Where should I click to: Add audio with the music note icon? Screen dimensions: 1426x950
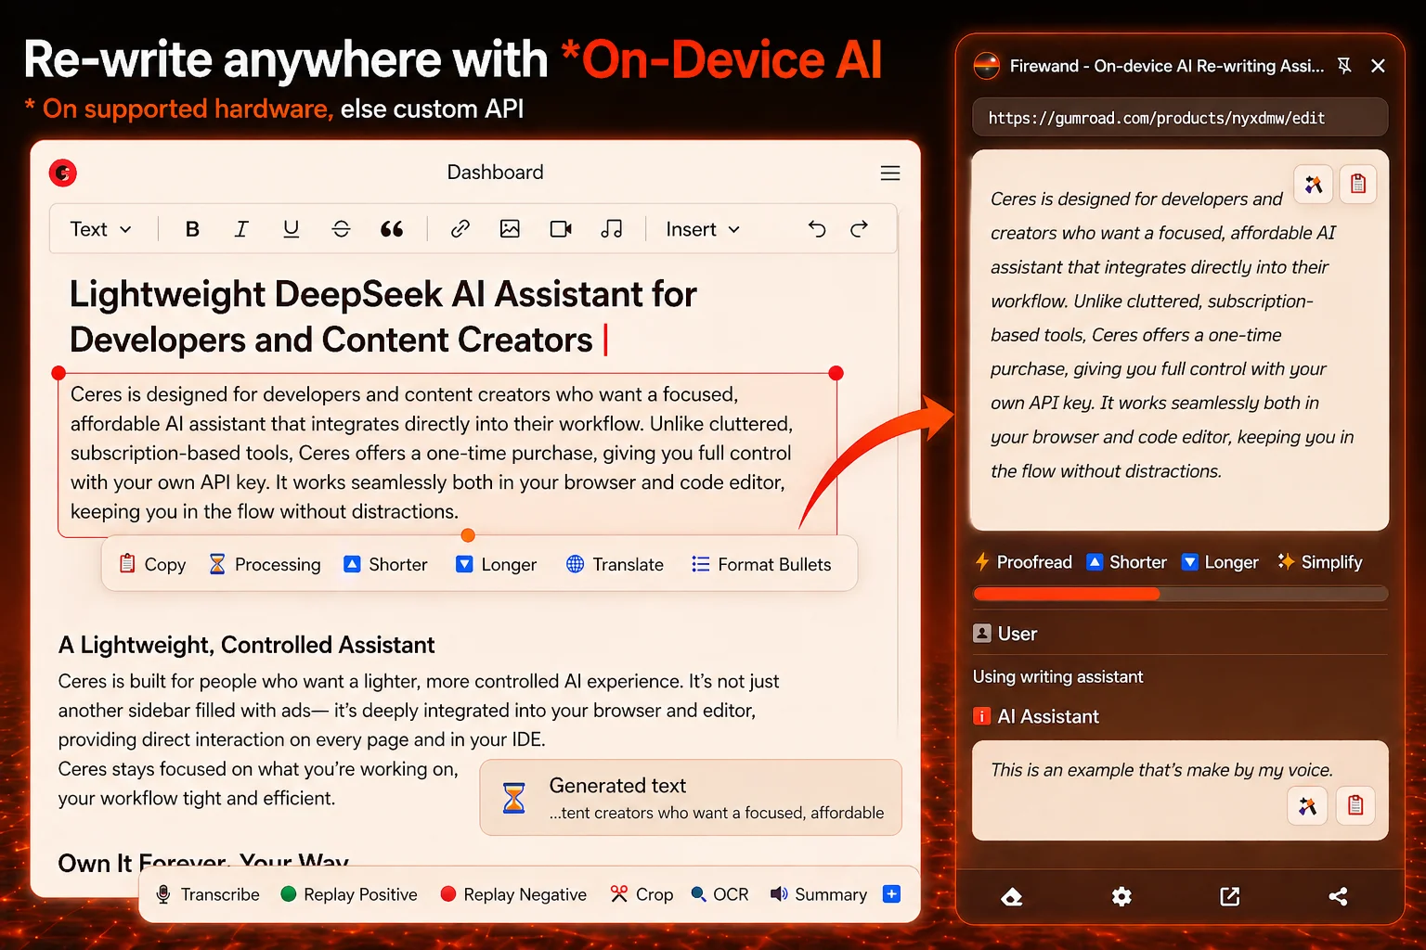(x=612, y=229)
